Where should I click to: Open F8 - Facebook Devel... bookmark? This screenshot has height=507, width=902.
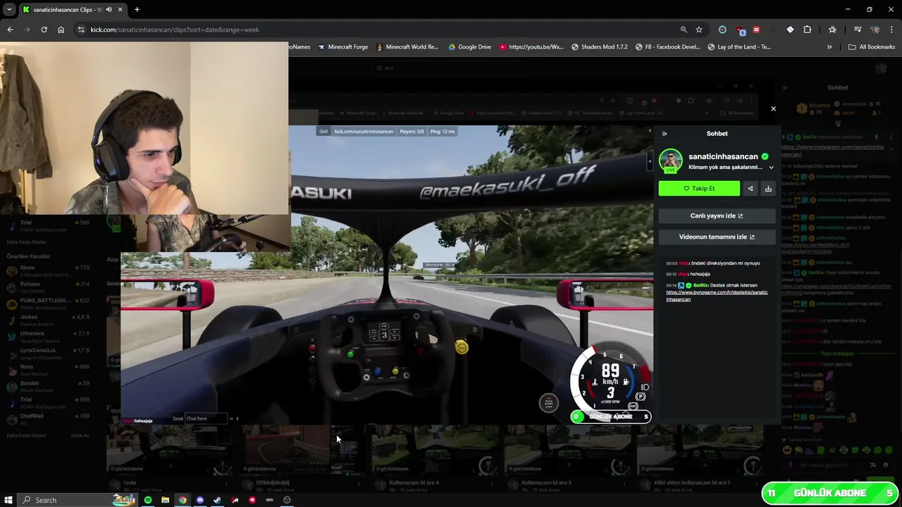667,47
